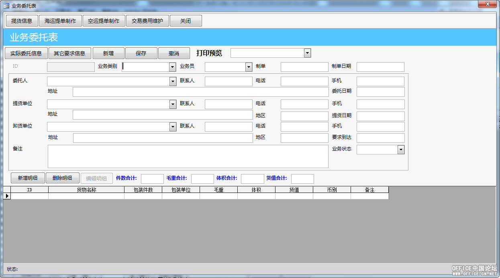Click the 关闭 button in toolbar
Screen dimensions: 500x278
[186, 21]
